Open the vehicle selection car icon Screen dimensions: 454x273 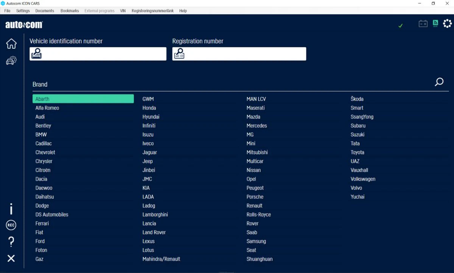tap(11, 61)
